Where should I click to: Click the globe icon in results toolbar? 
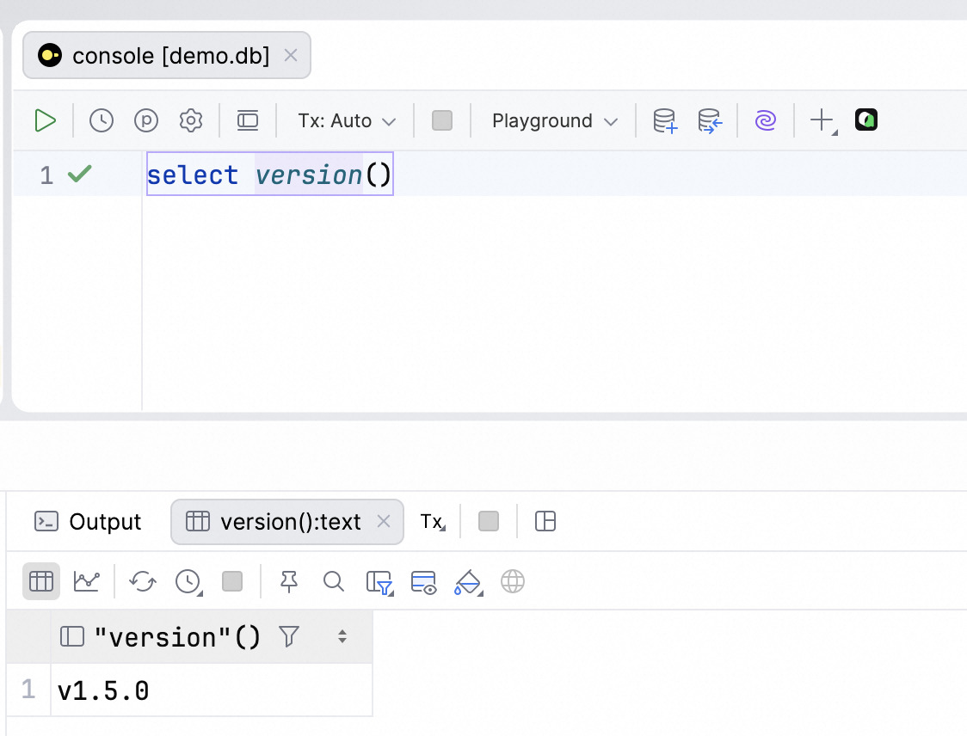pos(513,581)
